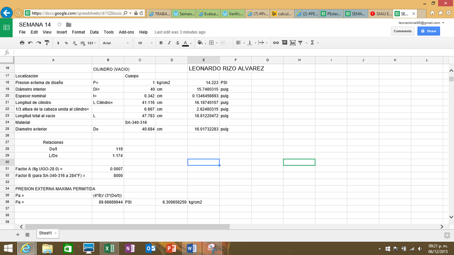Undo the last action
Viewport: 454px width, 255px height.
click(31, 43)
